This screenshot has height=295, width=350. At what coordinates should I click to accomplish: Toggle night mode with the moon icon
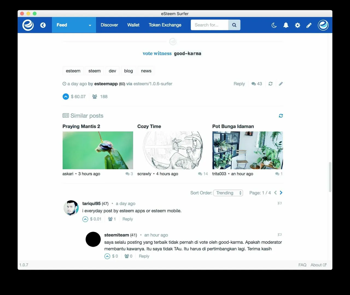(x=274, y=25)
